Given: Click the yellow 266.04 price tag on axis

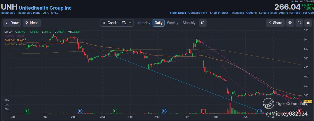Looking at the screenshot, I should (x=308, y=102).
